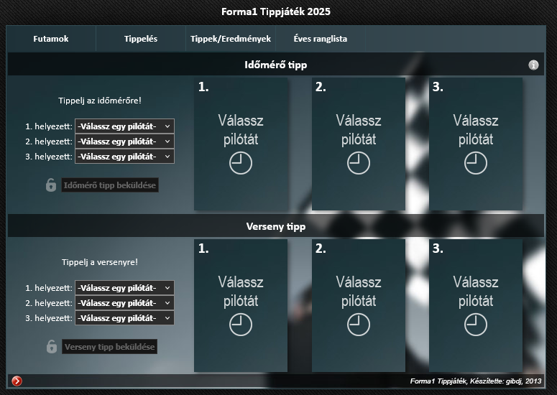Switch to the Tippelés tab
557x395 pixels.
(x=140, y=39)
